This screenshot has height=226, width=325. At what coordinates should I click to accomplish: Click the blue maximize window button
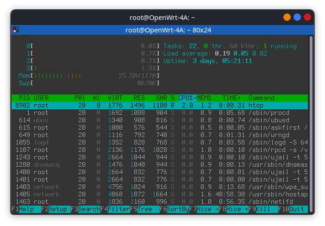[297, 17]
